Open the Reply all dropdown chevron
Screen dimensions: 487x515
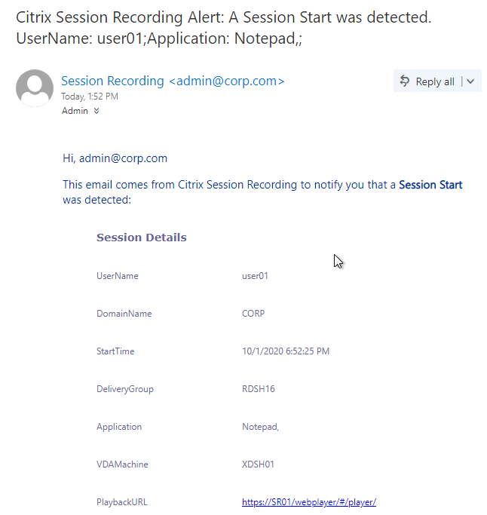[x=470, y=81]
